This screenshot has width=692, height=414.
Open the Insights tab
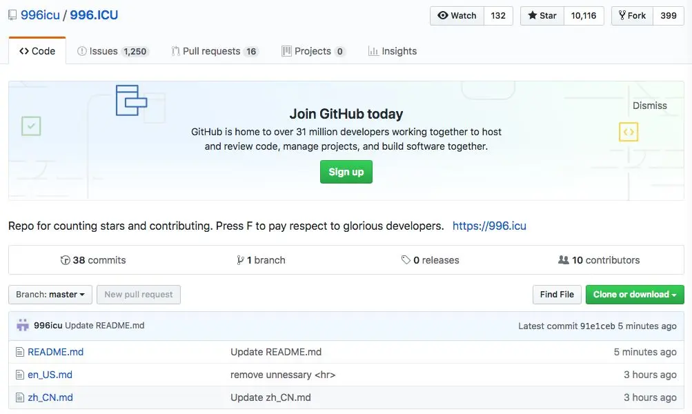click(393, 51)
